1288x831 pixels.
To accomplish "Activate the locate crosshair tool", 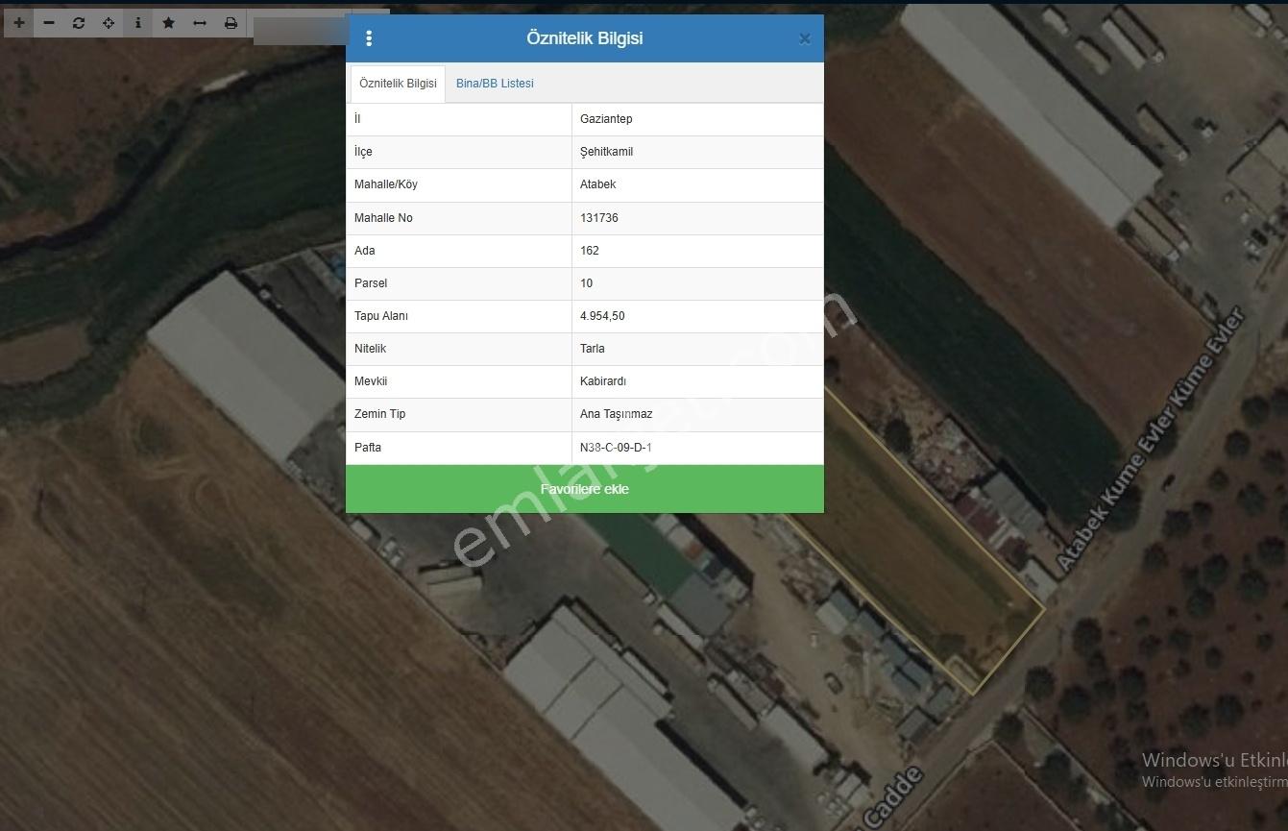I will [109, 23].
